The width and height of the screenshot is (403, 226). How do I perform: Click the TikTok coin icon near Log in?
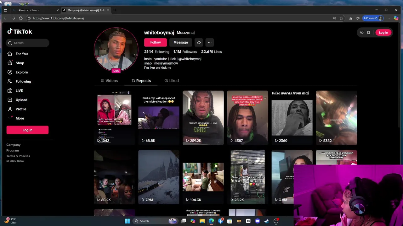click(x=362, y=32)
